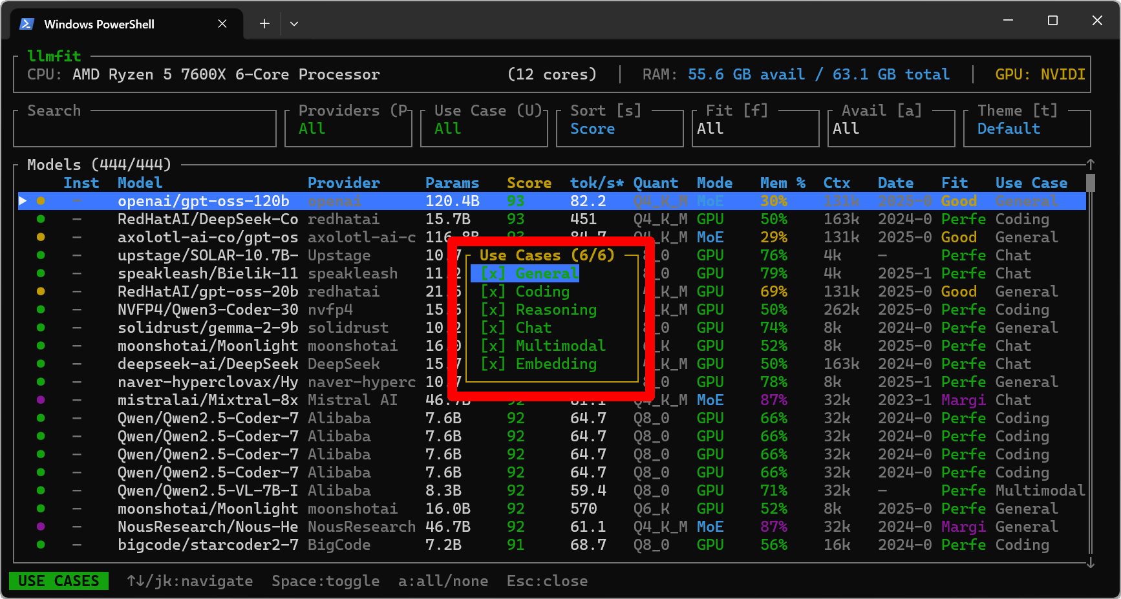Toggle the General use case checkbox

(x=493, y=273)
